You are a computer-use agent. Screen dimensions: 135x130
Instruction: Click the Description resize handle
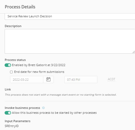pyautogui.click(x=134, y=52)
